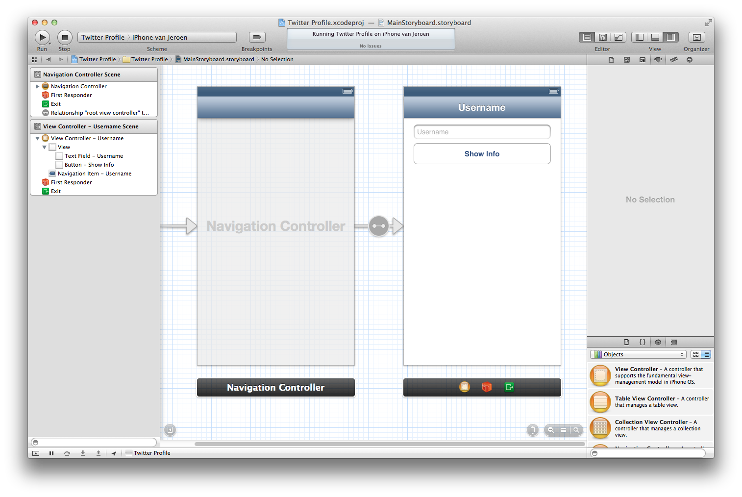
Task: Show the Code Snippet library
Action: (643, 342)
